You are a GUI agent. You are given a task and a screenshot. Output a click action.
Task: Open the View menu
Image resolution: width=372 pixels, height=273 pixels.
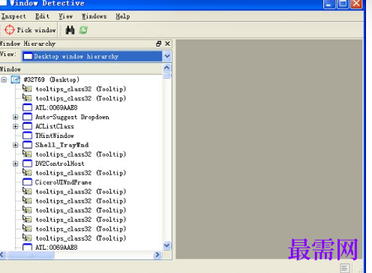pos(66,16)
